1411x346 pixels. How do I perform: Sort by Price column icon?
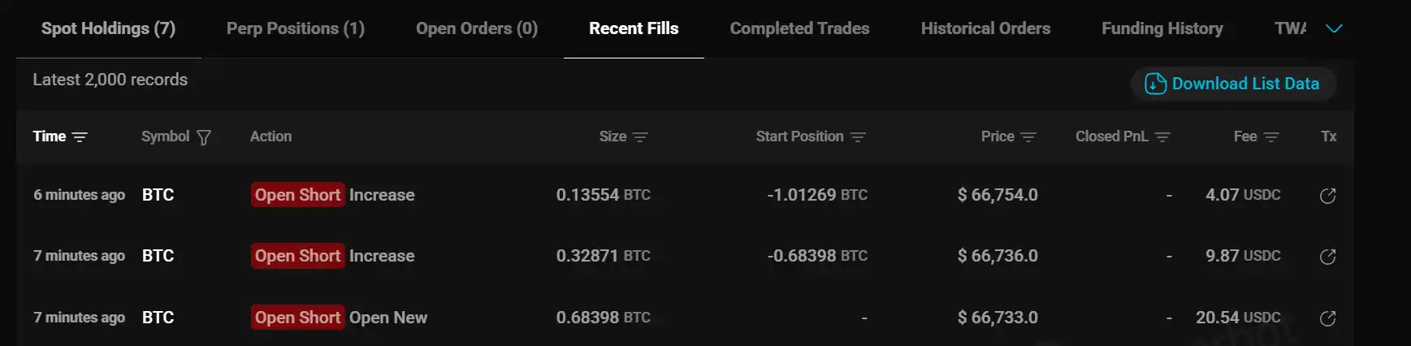pyautogui.click(x=1028, y=137)
